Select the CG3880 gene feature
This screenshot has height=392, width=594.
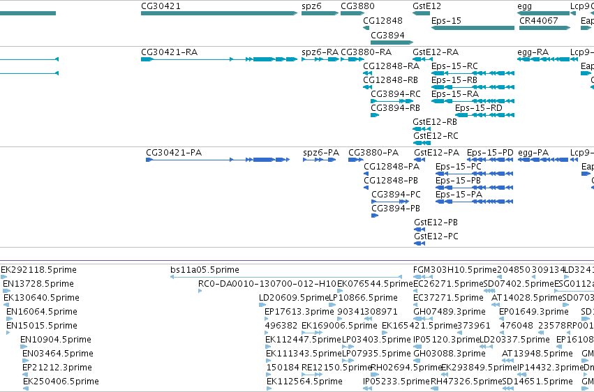click(352, 13)
